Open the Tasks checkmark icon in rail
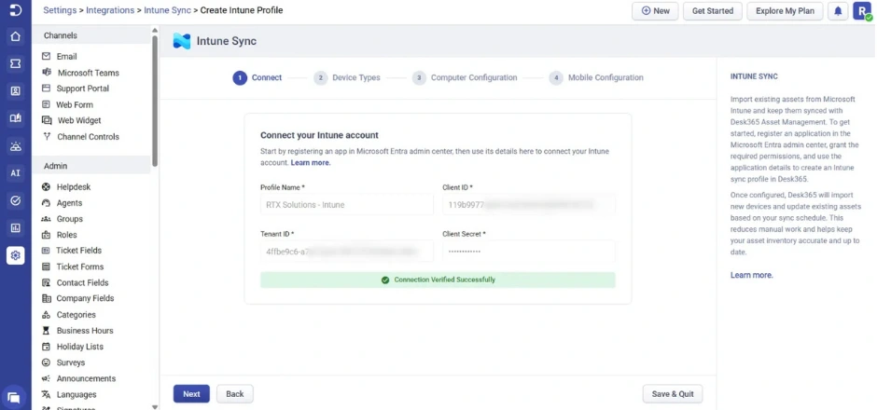 pos(16,200)
